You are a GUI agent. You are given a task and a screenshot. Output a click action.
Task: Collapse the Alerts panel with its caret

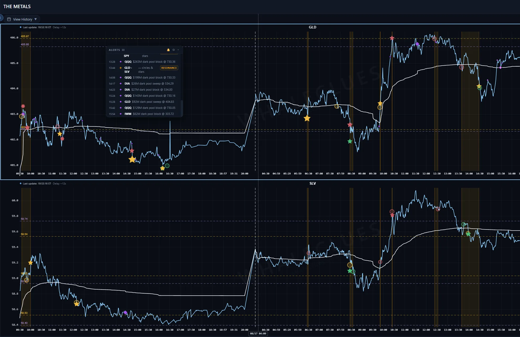(178, 50)
